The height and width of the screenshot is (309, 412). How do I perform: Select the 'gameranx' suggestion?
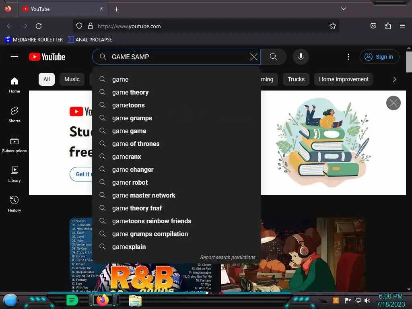pyautogui.click(x=176, y=157)
